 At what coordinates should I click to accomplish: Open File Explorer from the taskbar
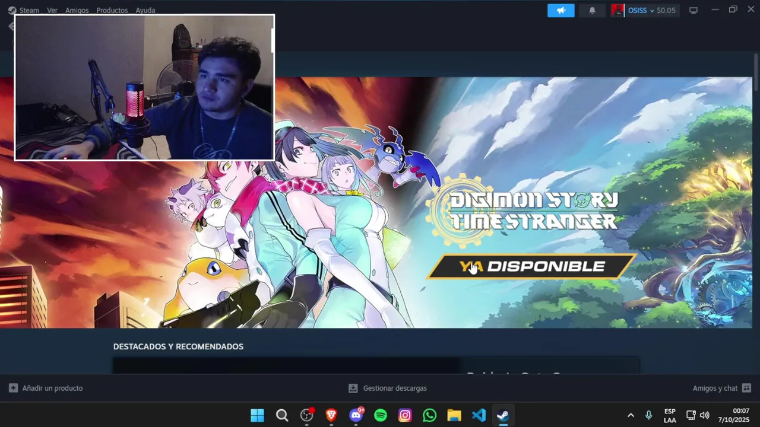tap(454, 415)
